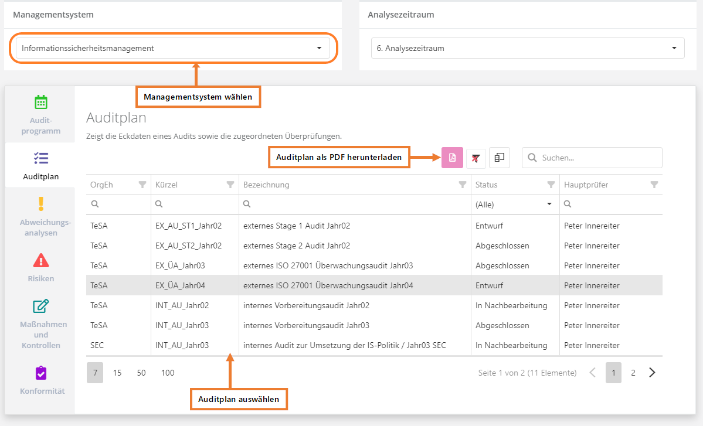Click the Hauptprüfer column filter icon

click(654, 185)
